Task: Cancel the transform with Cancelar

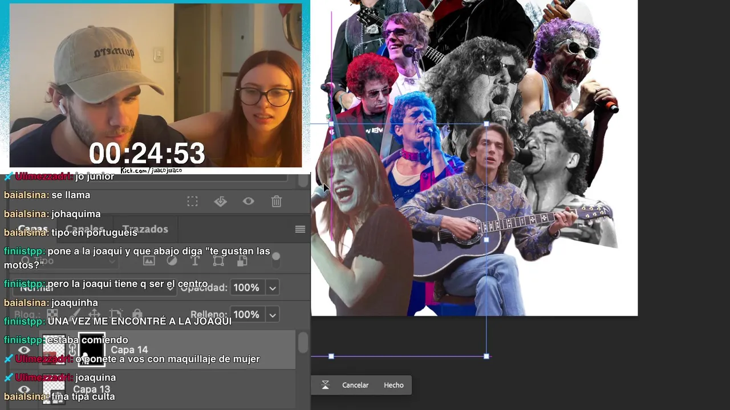Action: [x=355, y=385]
